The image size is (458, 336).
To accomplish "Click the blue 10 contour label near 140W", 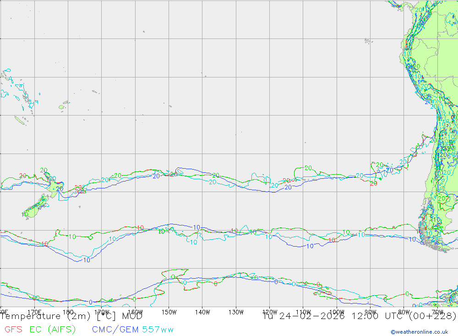I will (196, 227).
